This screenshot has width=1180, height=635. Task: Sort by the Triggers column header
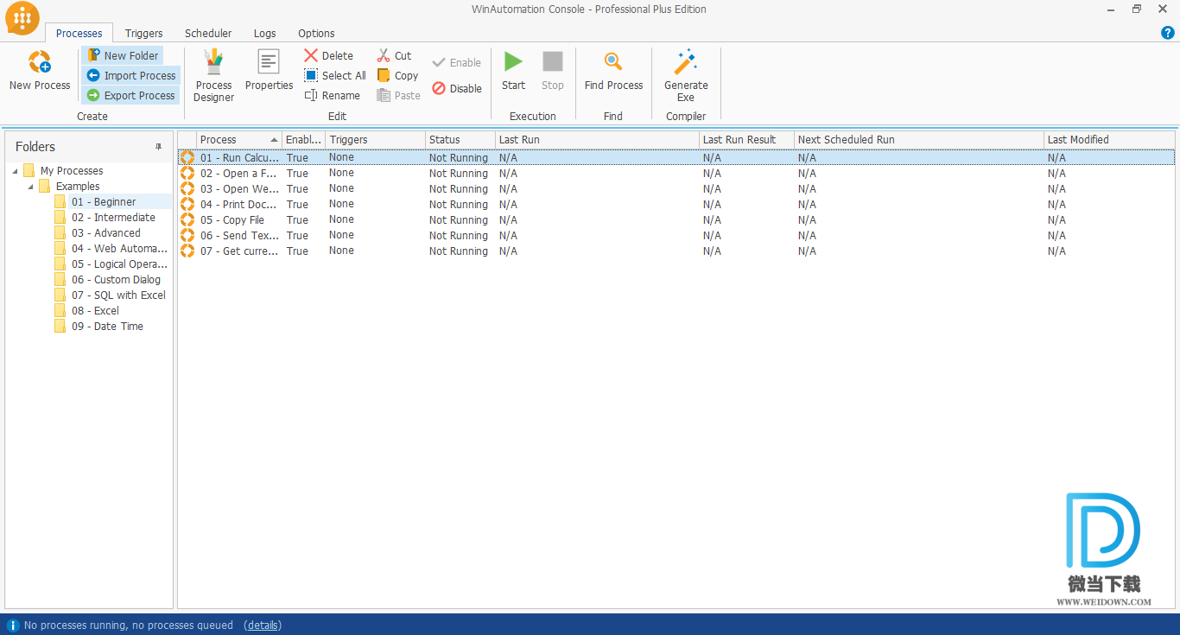pyautogui.click(x=376, y=139)
